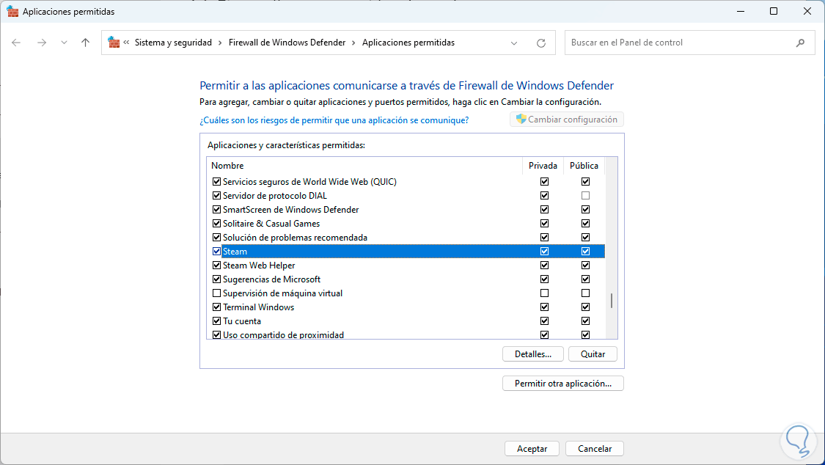Image resolution: width=825 pixels, height=465 pixels.
Task: Click the forward navigation arrow
Action: click(x=41, y=43)
